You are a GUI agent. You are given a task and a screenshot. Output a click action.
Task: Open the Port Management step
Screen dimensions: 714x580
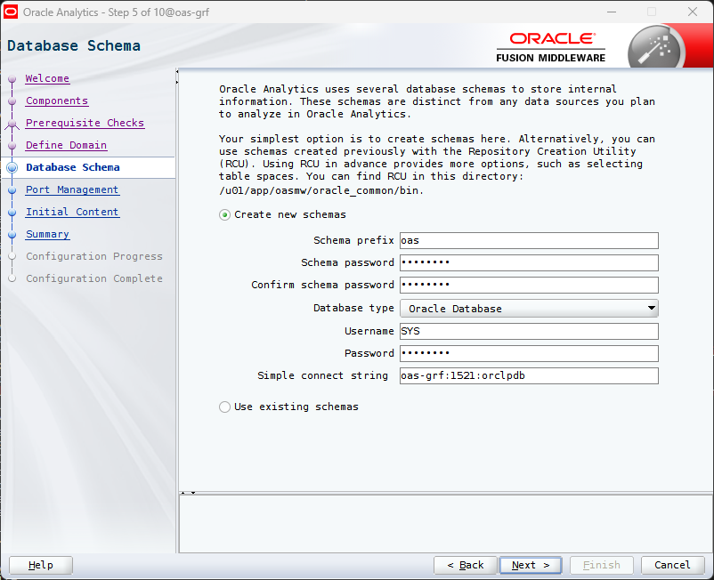tap(72, 189)
